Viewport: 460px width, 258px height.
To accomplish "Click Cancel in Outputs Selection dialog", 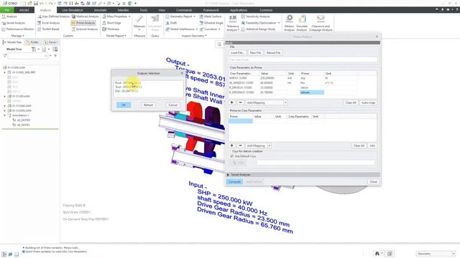I will [x=172, y=105].
